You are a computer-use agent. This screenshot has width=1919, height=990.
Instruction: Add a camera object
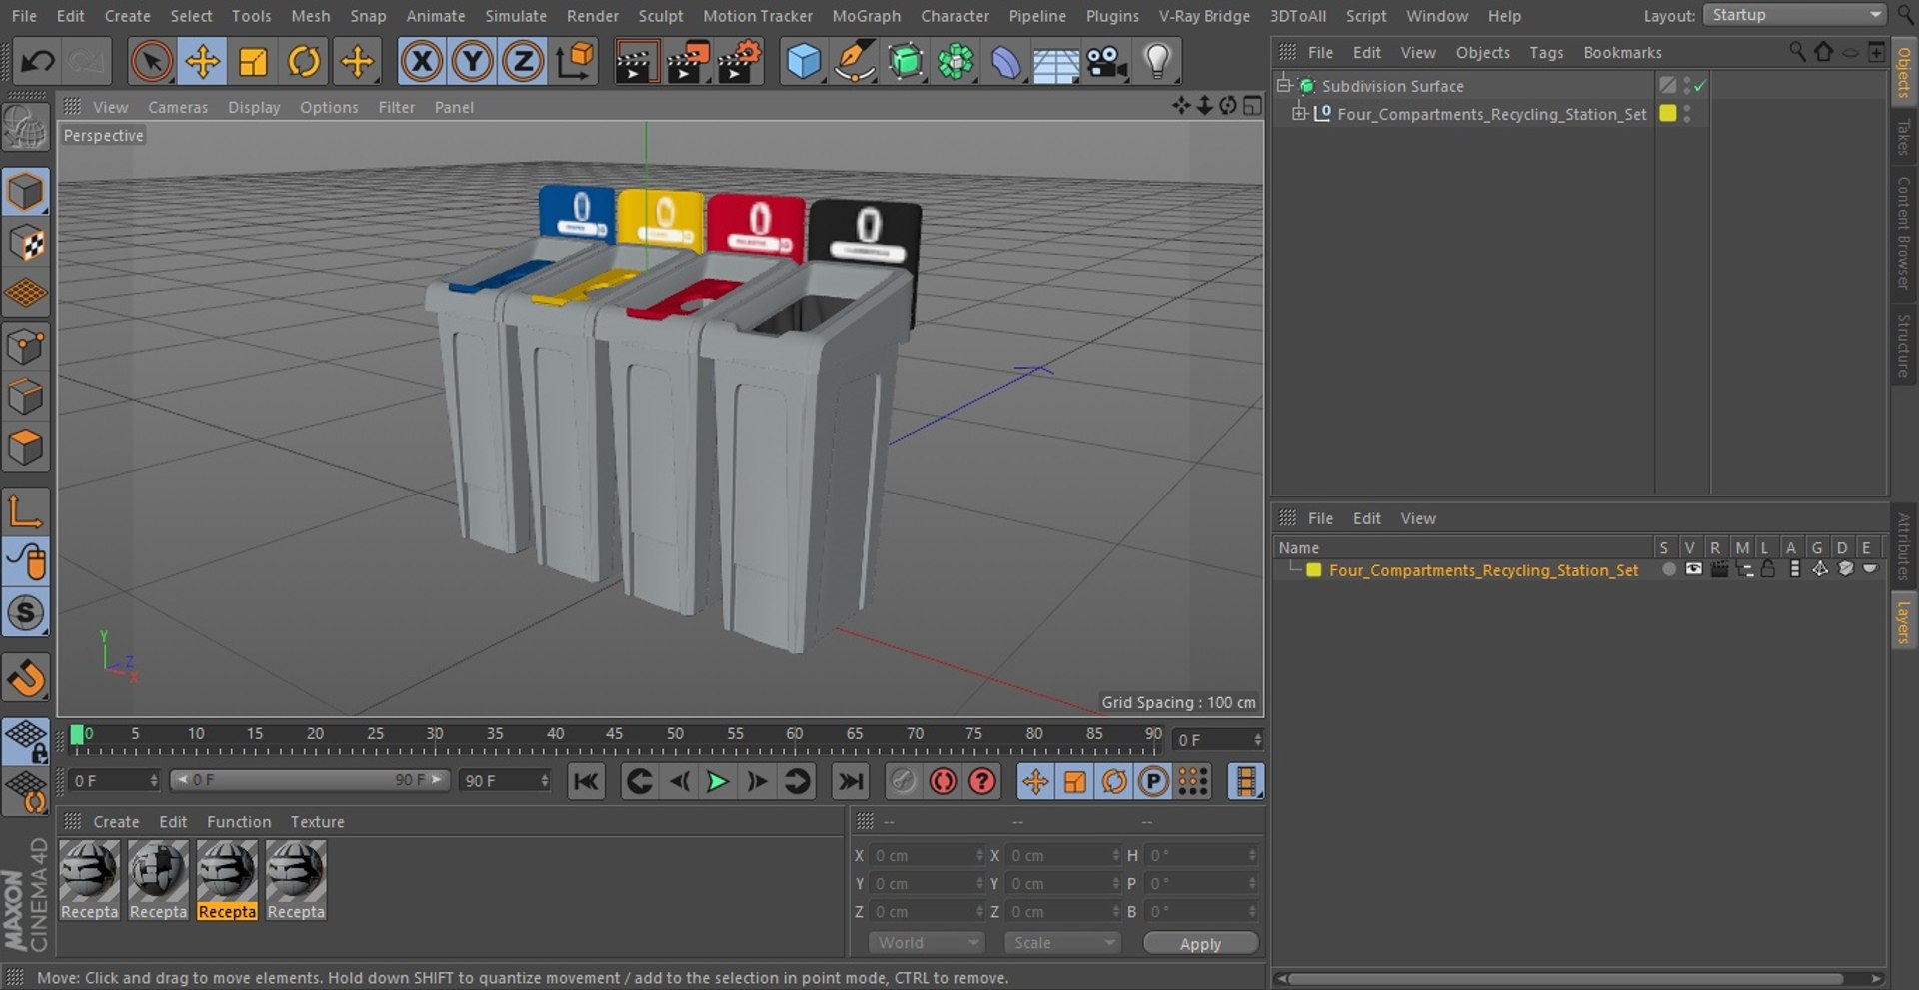click(1107, 62)
